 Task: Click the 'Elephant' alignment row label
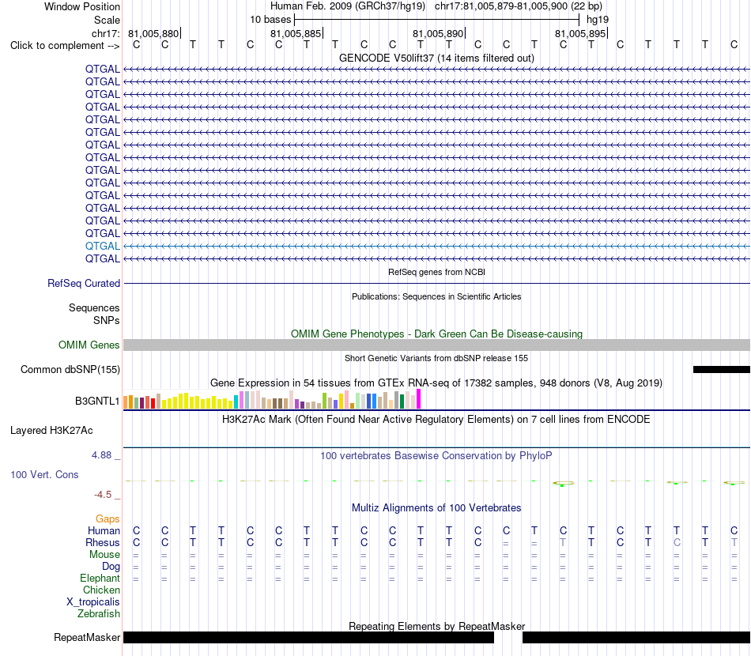click(100, 578)
